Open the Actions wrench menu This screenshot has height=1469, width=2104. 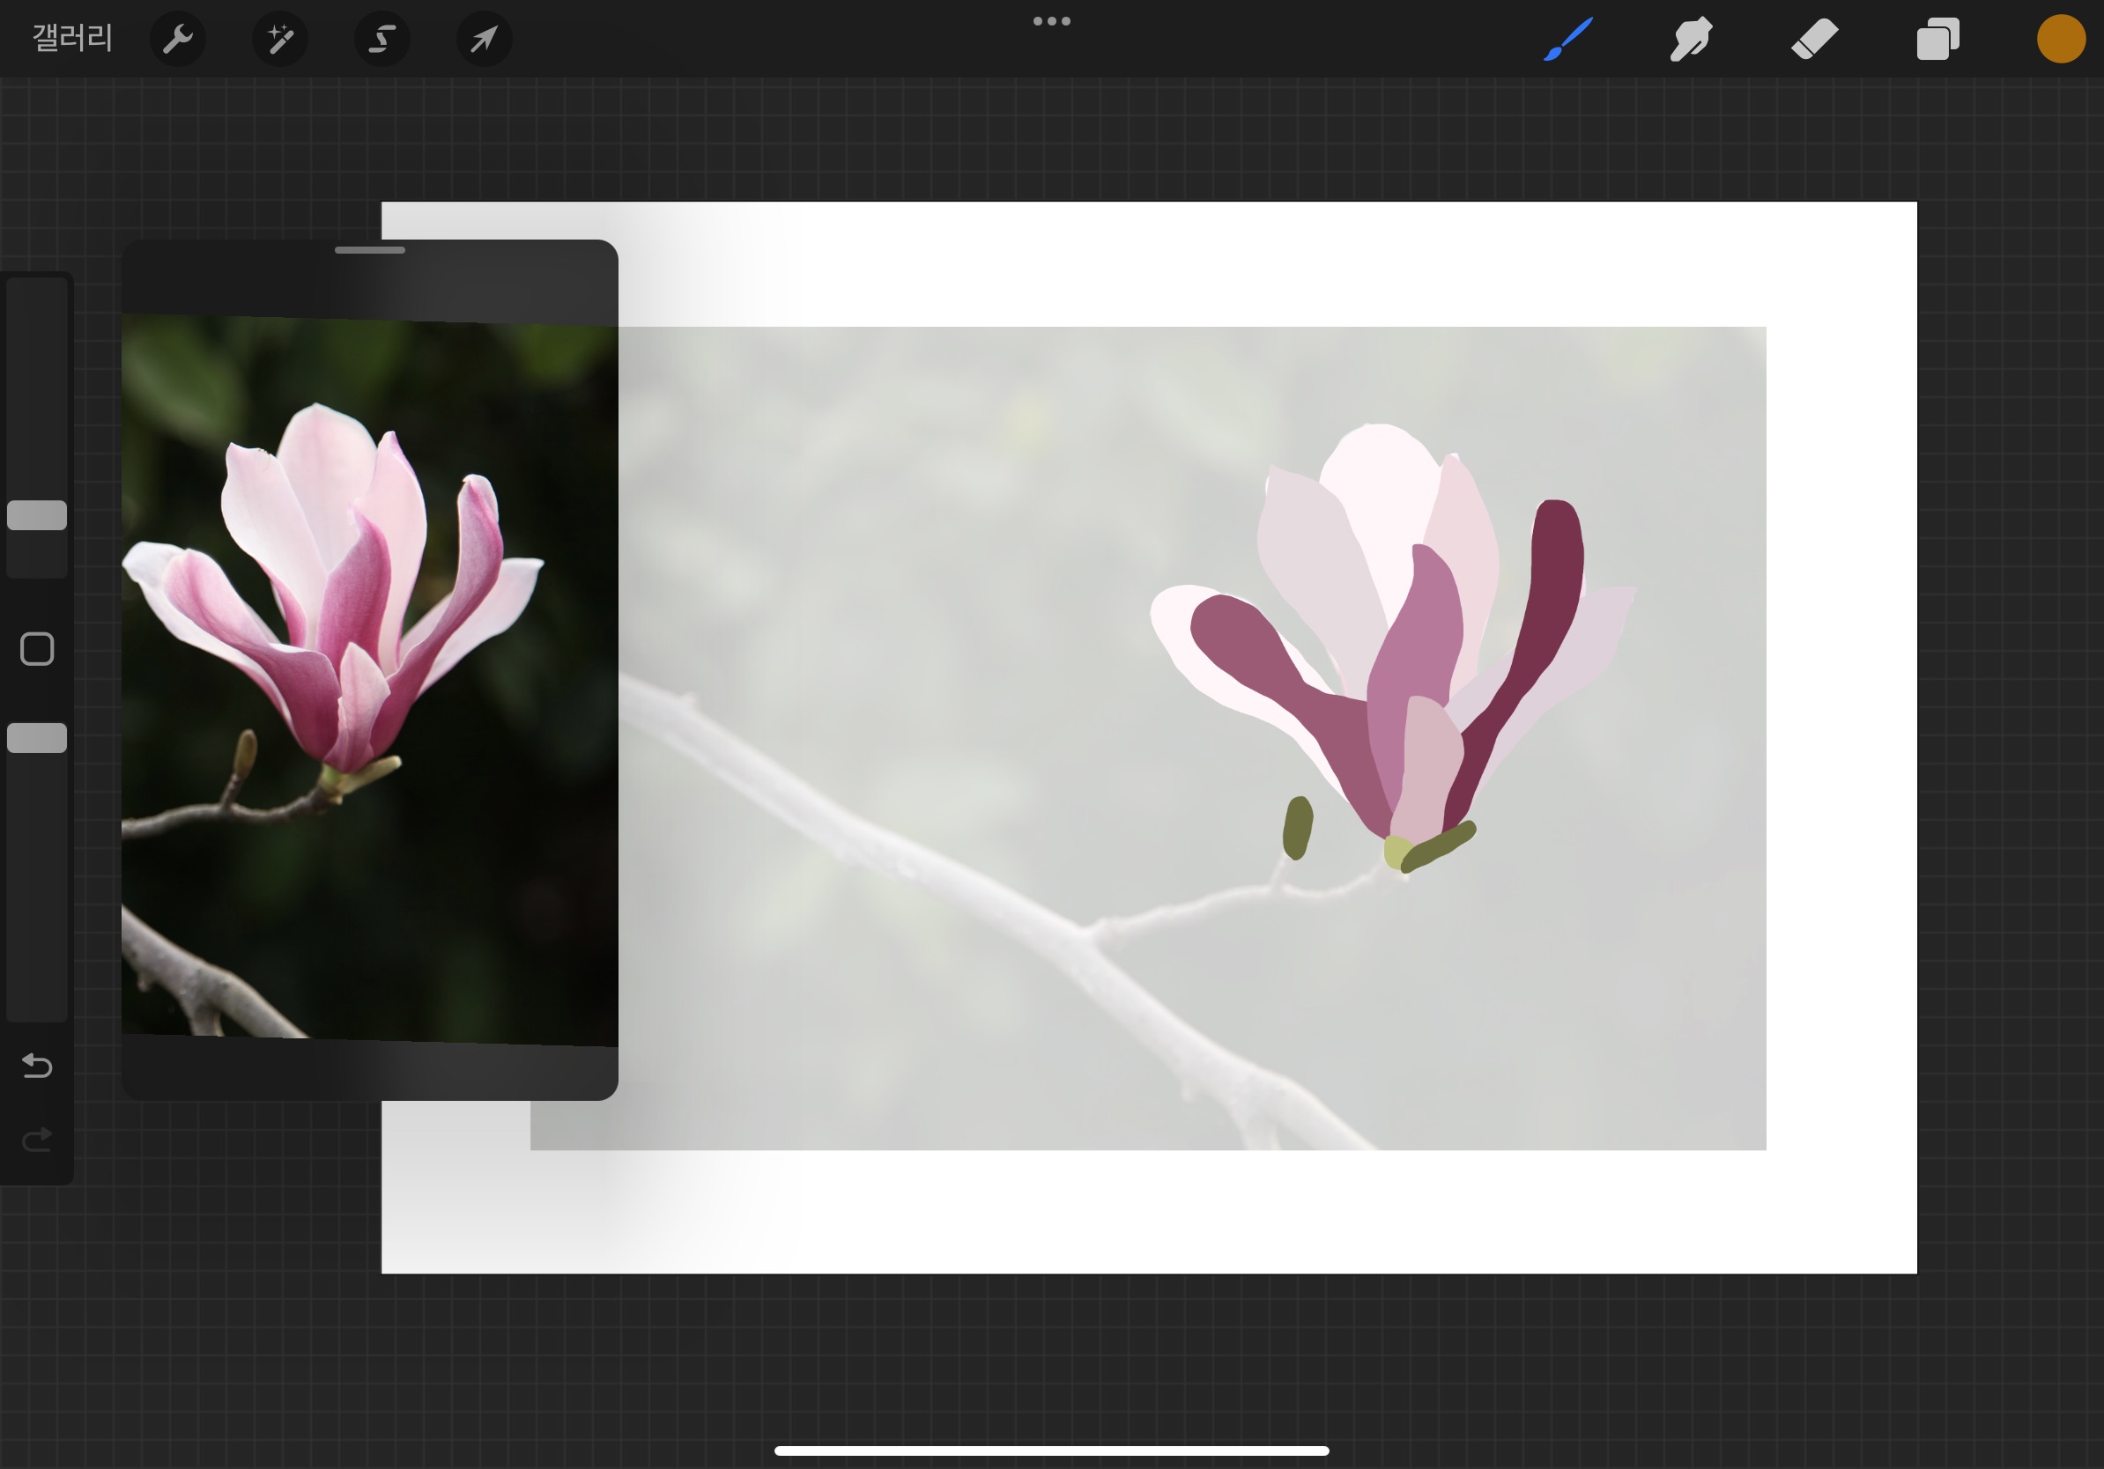point(177,40)
